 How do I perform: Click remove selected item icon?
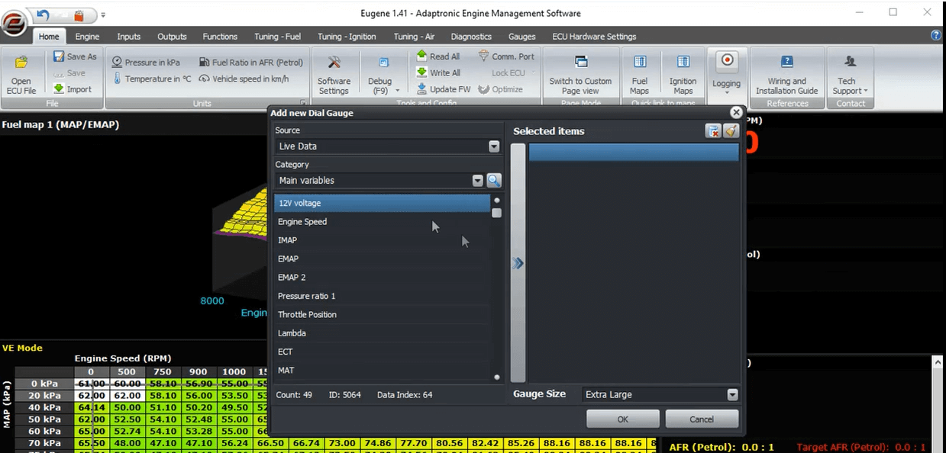713,131
